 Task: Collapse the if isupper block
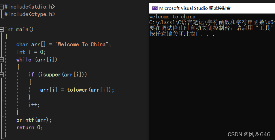pos(2,75)
